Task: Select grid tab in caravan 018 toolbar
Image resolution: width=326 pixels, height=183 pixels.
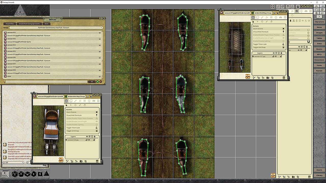Action: click(x=98, y=101)
